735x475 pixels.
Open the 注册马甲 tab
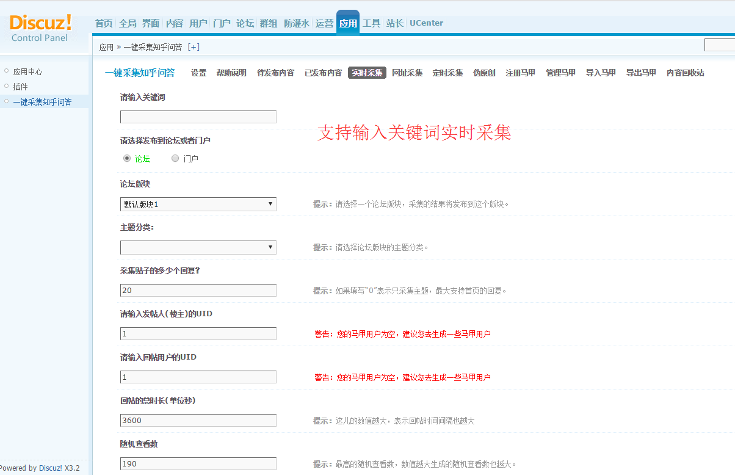521,73
